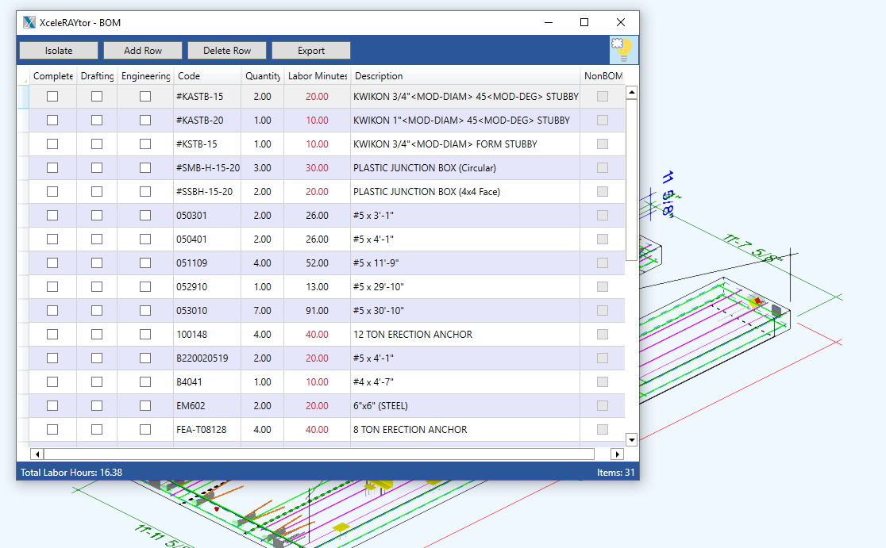Screen dimensions: 886x548
Task: Toggle Drafting checkbox for #SMB-H-15-20
Action: [x=97, y=168]
